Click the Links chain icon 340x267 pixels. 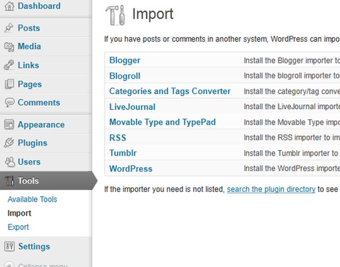pos(9,65)
